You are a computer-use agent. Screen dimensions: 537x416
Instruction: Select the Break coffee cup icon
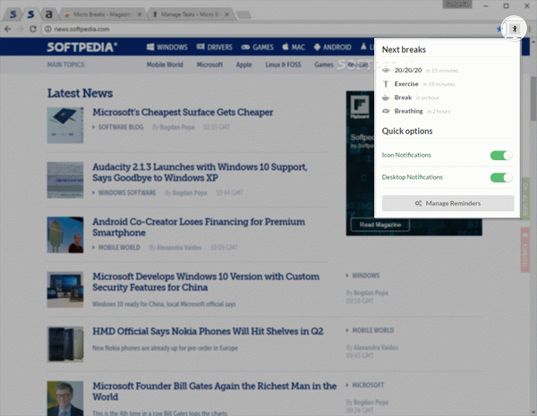click(x=386, y=98)
